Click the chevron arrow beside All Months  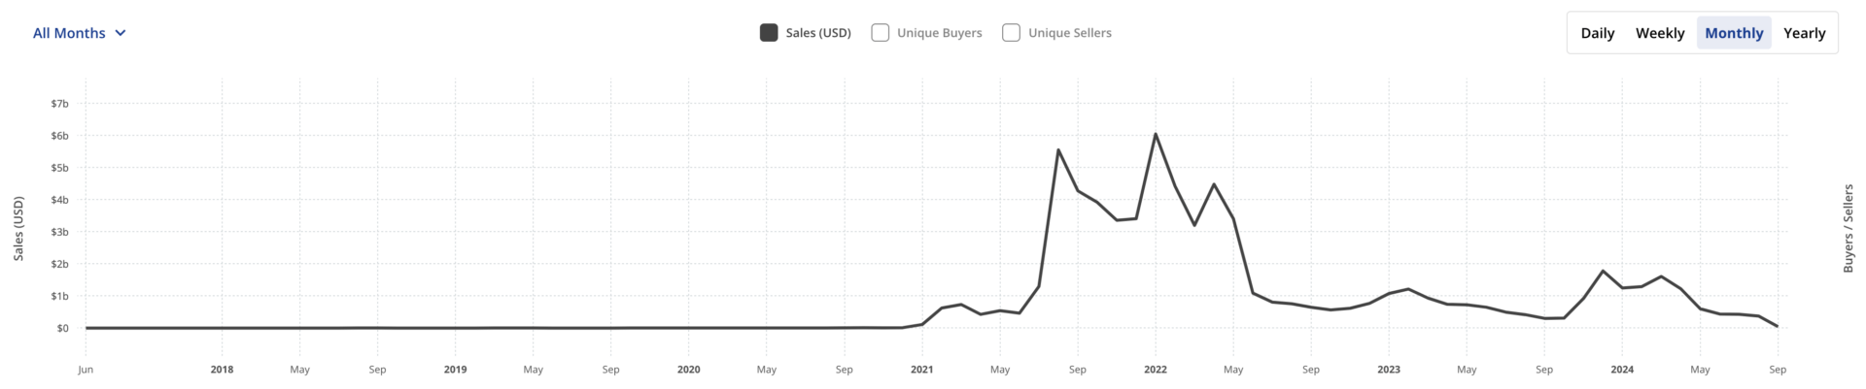[x=121, y=33]
